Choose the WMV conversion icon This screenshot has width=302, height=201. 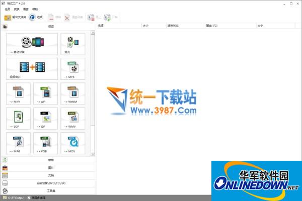73,119
